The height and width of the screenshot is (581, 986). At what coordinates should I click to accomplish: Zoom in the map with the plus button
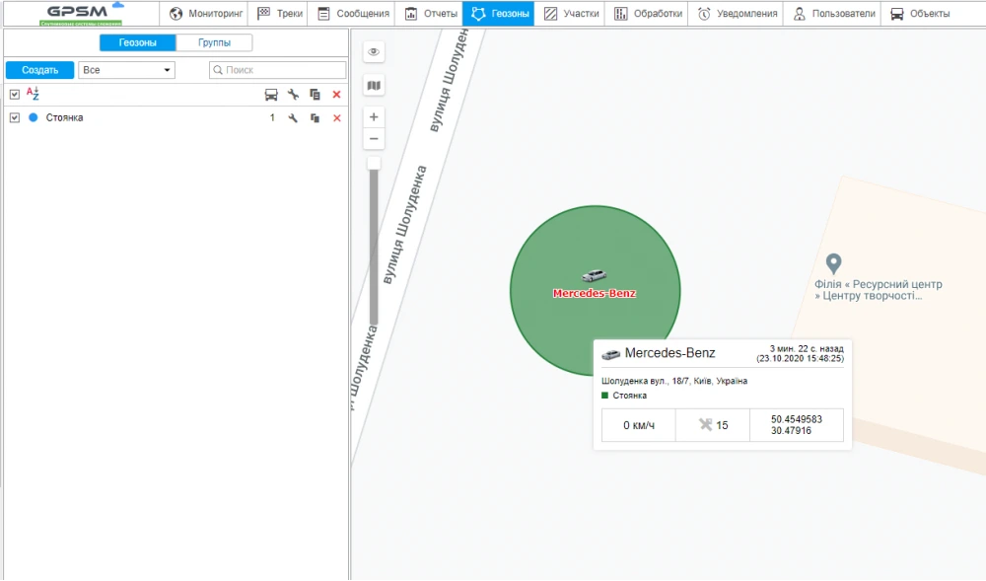374,116
